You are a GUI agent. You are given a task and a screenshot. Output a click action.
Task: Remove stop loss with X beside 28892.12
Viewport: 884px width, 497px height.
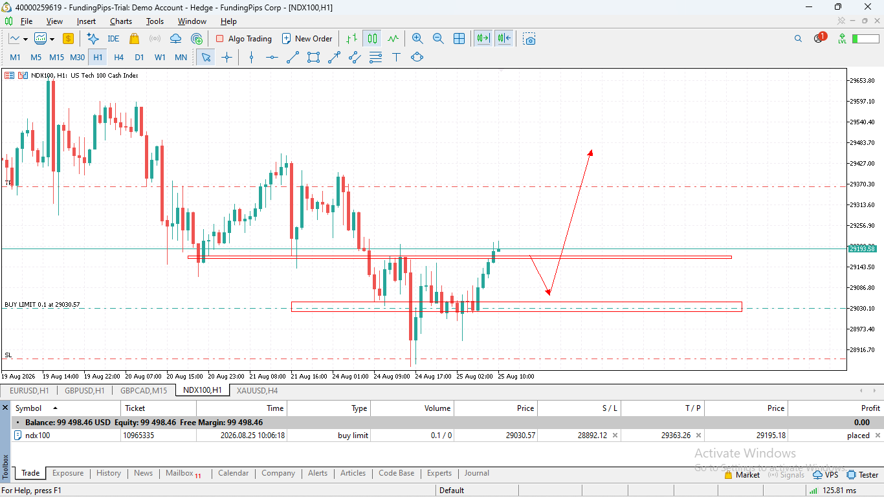point(615,436)
